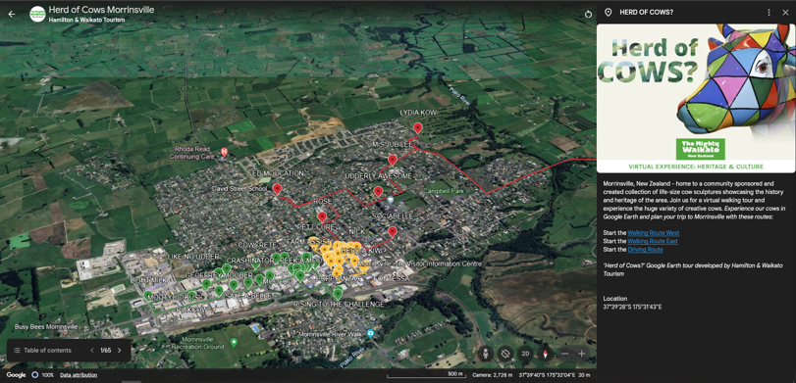Click the globe rotate/orbit icon
The image size is (796, 383).
coord(505,353)
